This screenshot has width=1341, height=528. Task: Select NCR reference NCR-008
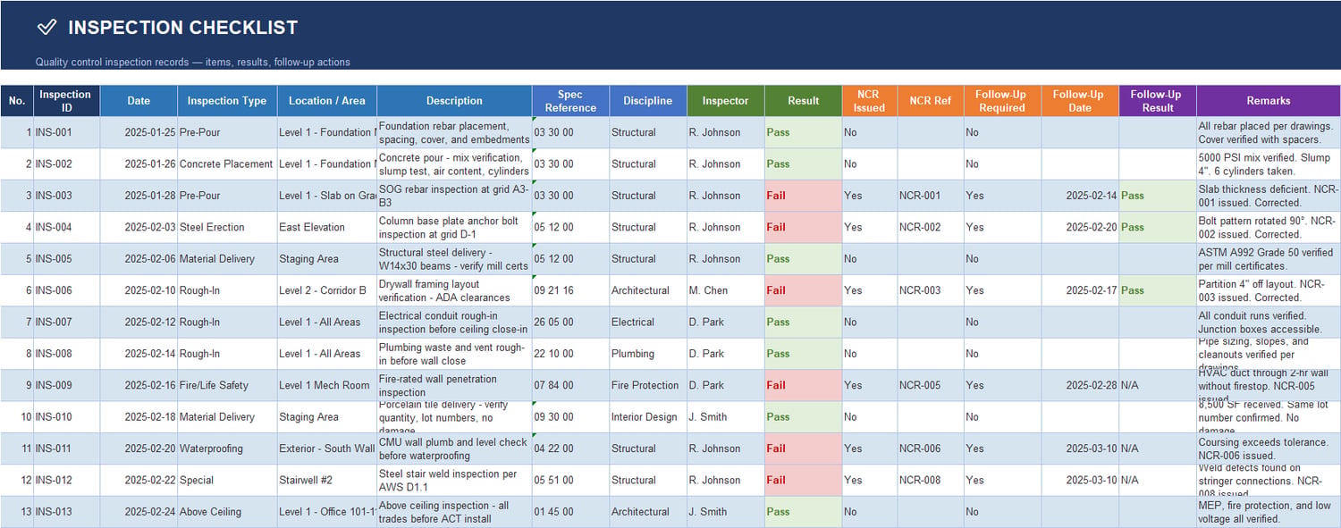(931, 480)
